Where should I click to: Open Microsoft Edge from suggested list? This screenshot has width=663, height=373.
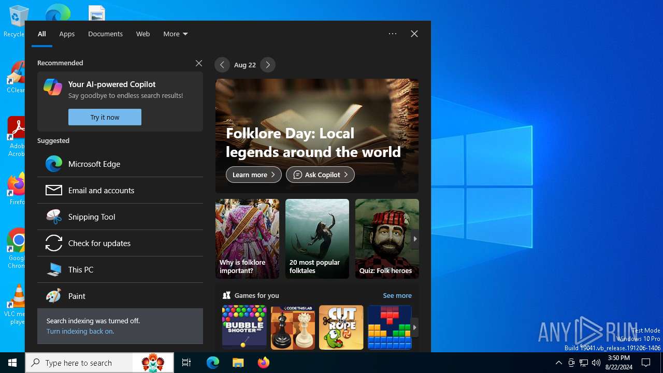(120, 164)
